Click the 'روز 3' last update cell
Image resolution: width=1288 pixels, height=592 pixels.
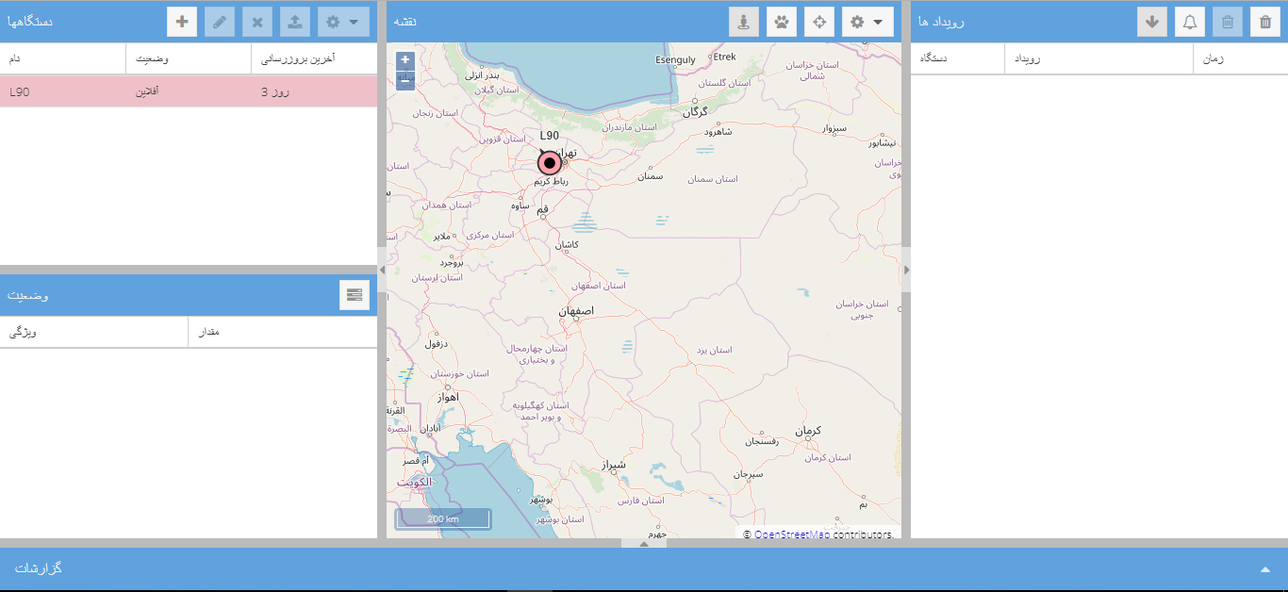[314, 92]
